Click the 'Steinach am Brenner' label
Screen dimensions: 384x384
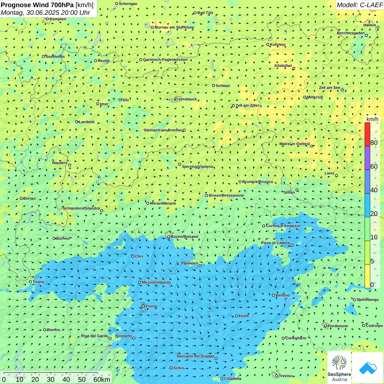[163, 130]
